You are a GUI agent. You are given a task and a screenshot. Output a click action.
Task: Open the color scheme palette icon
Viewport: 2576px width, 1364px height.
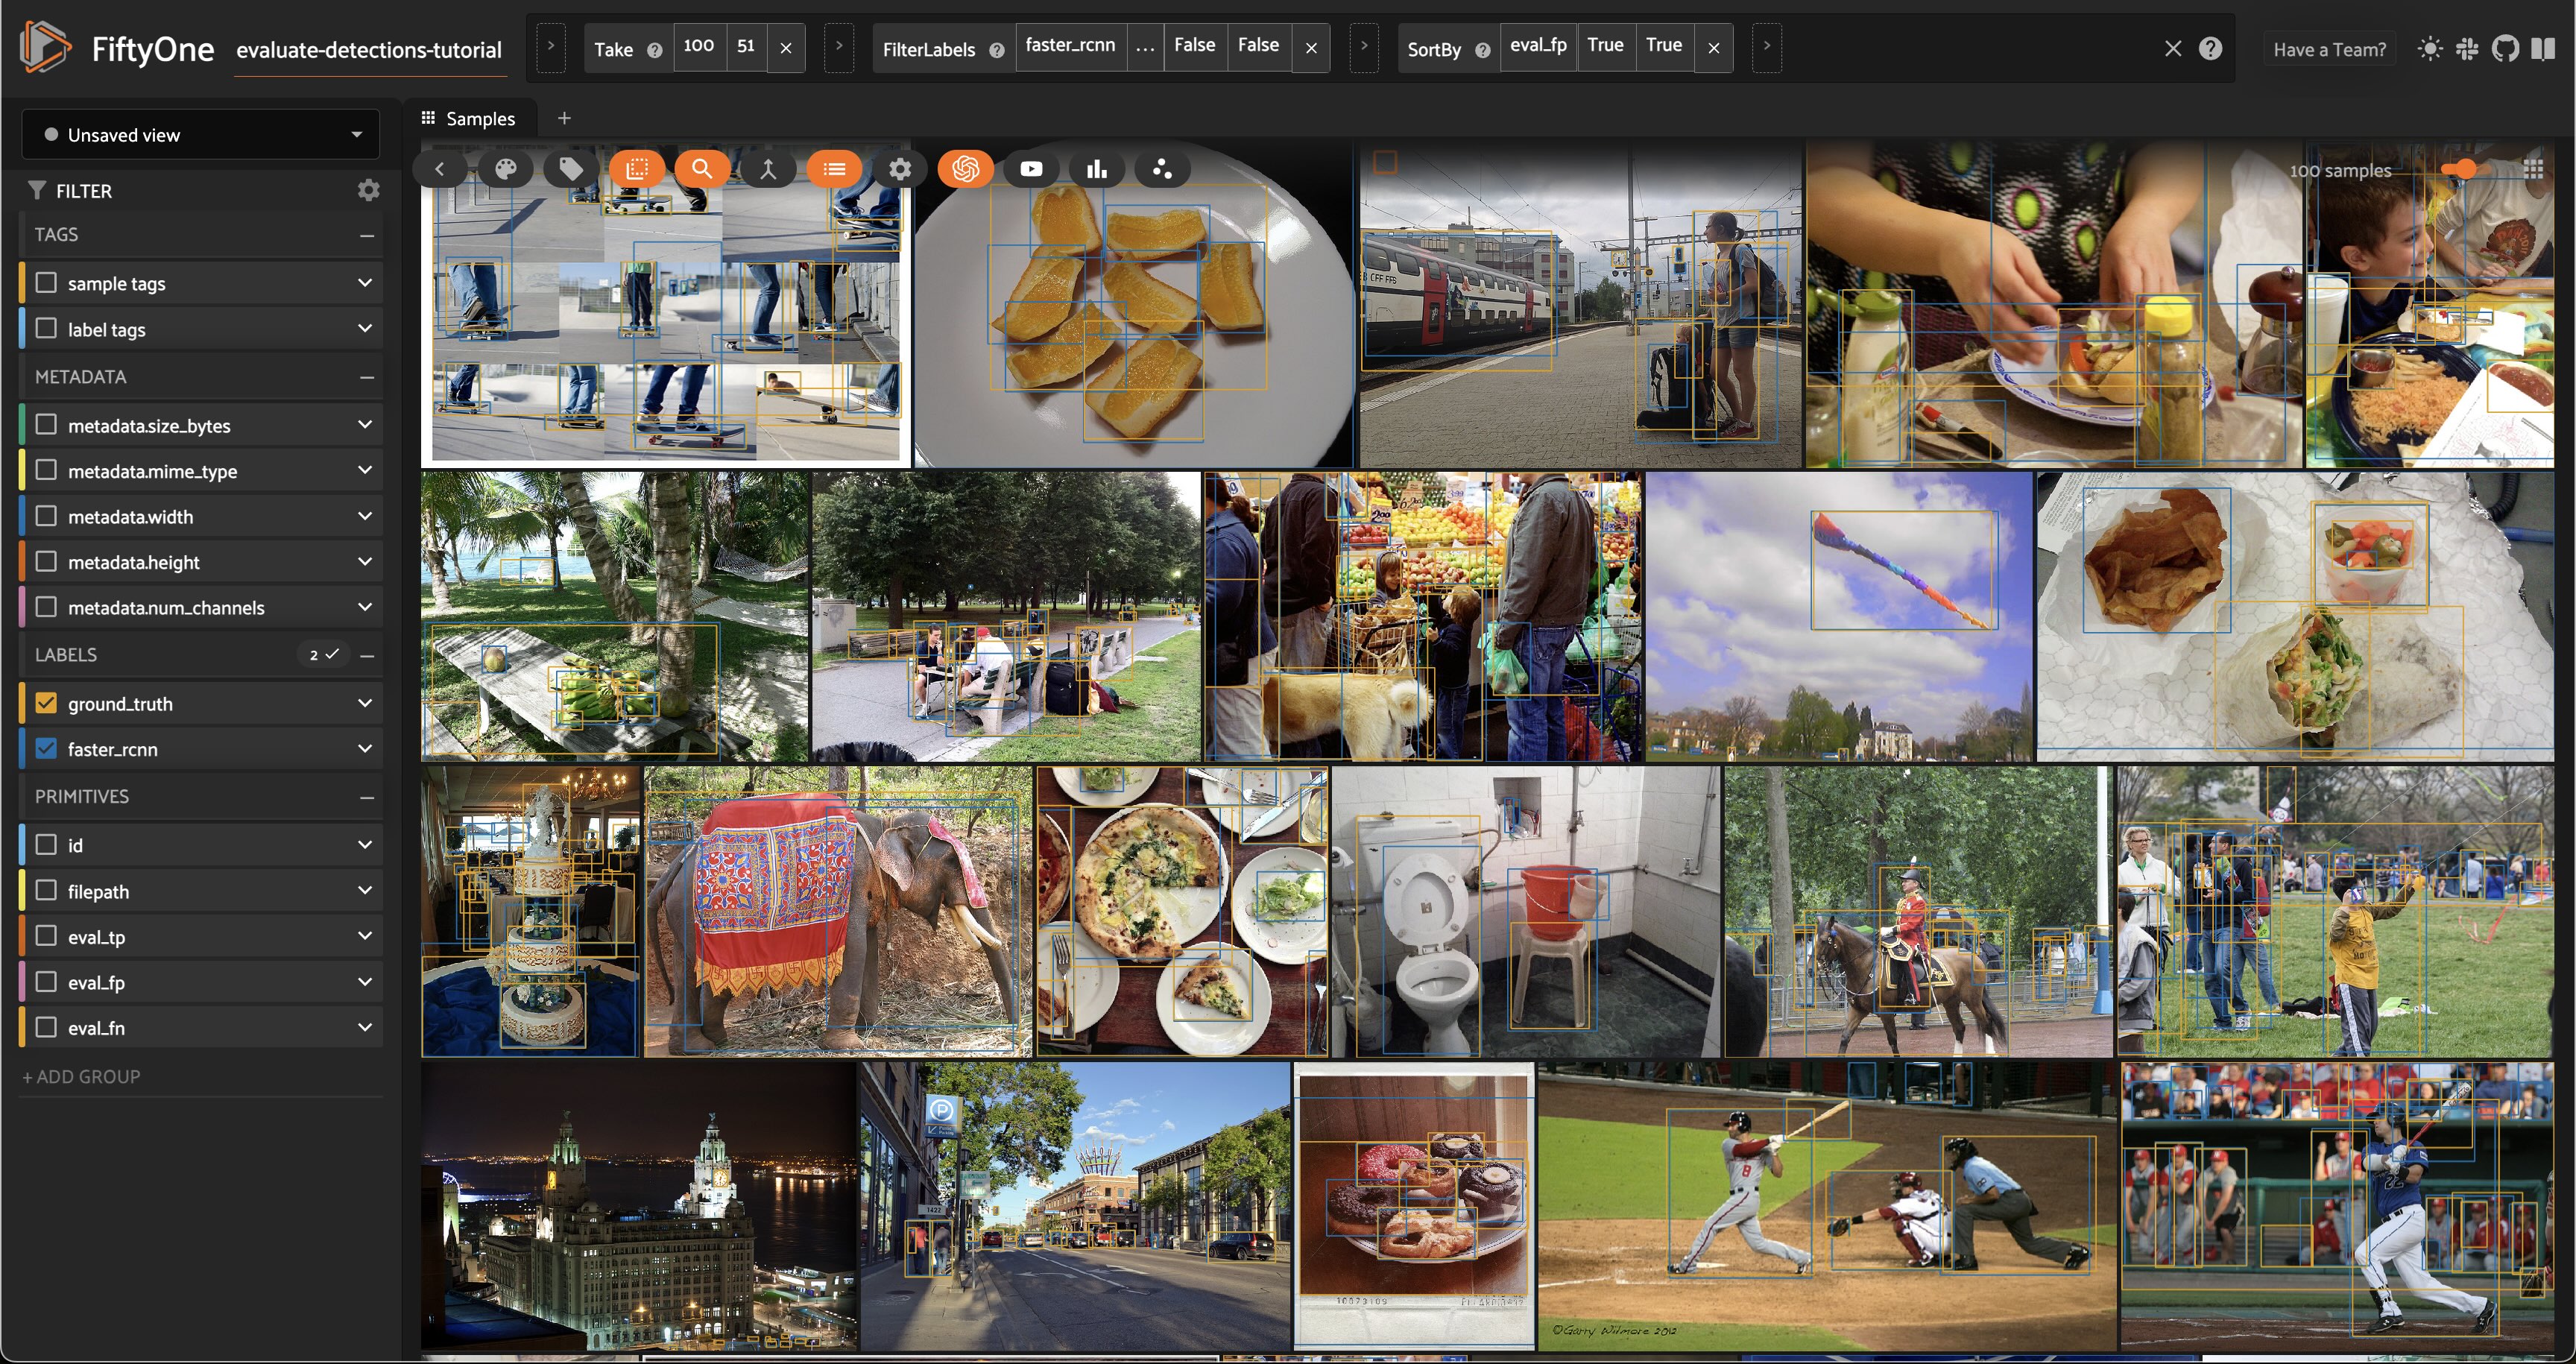tap(506, 169)
